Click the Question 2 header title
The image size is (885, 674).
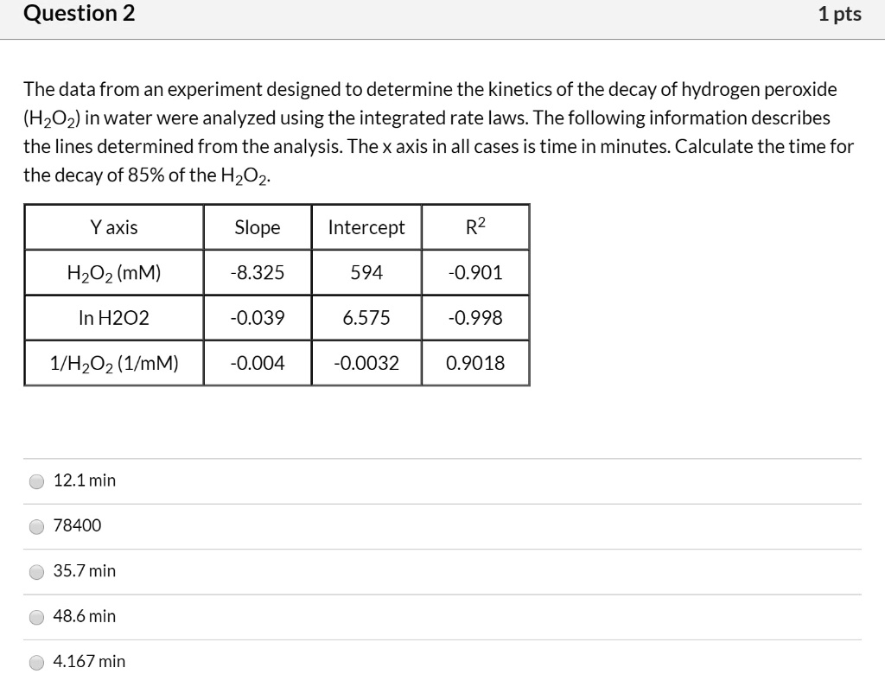click(x=79, y=13)
